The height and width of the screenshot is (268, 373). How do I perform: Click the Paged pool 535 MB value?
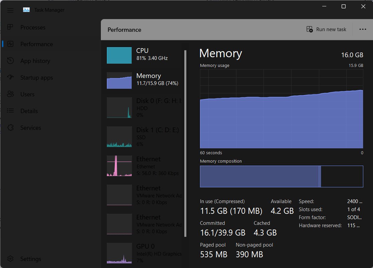(x=214, y=254)
